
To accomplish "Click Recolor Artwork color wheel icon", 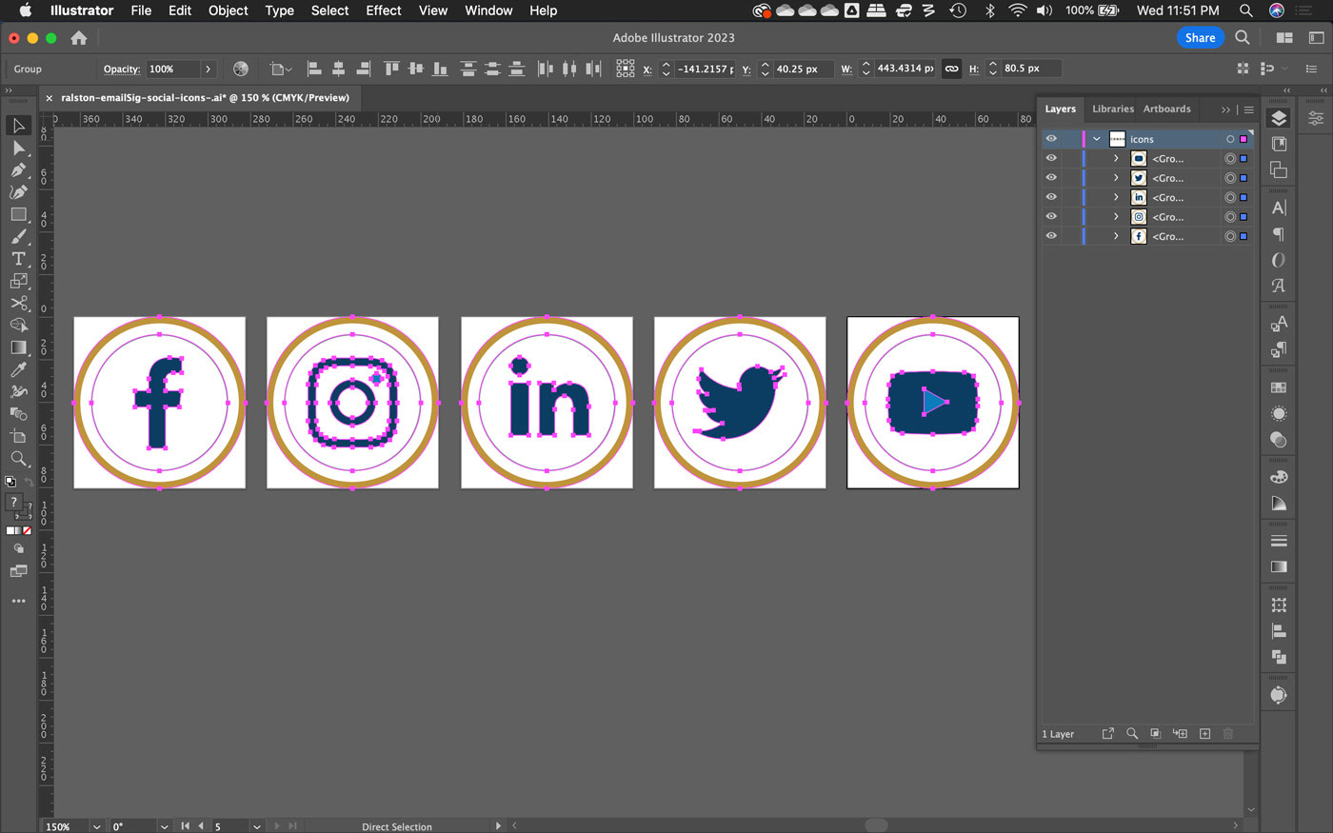I will point(241,69).
